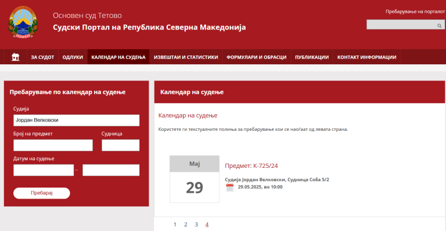Click the Број на предмет field

(x=53, y=145)
